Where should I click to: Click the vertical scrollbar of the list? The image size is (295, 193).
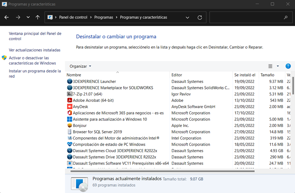pyautogui.click(x=293, y=86)
